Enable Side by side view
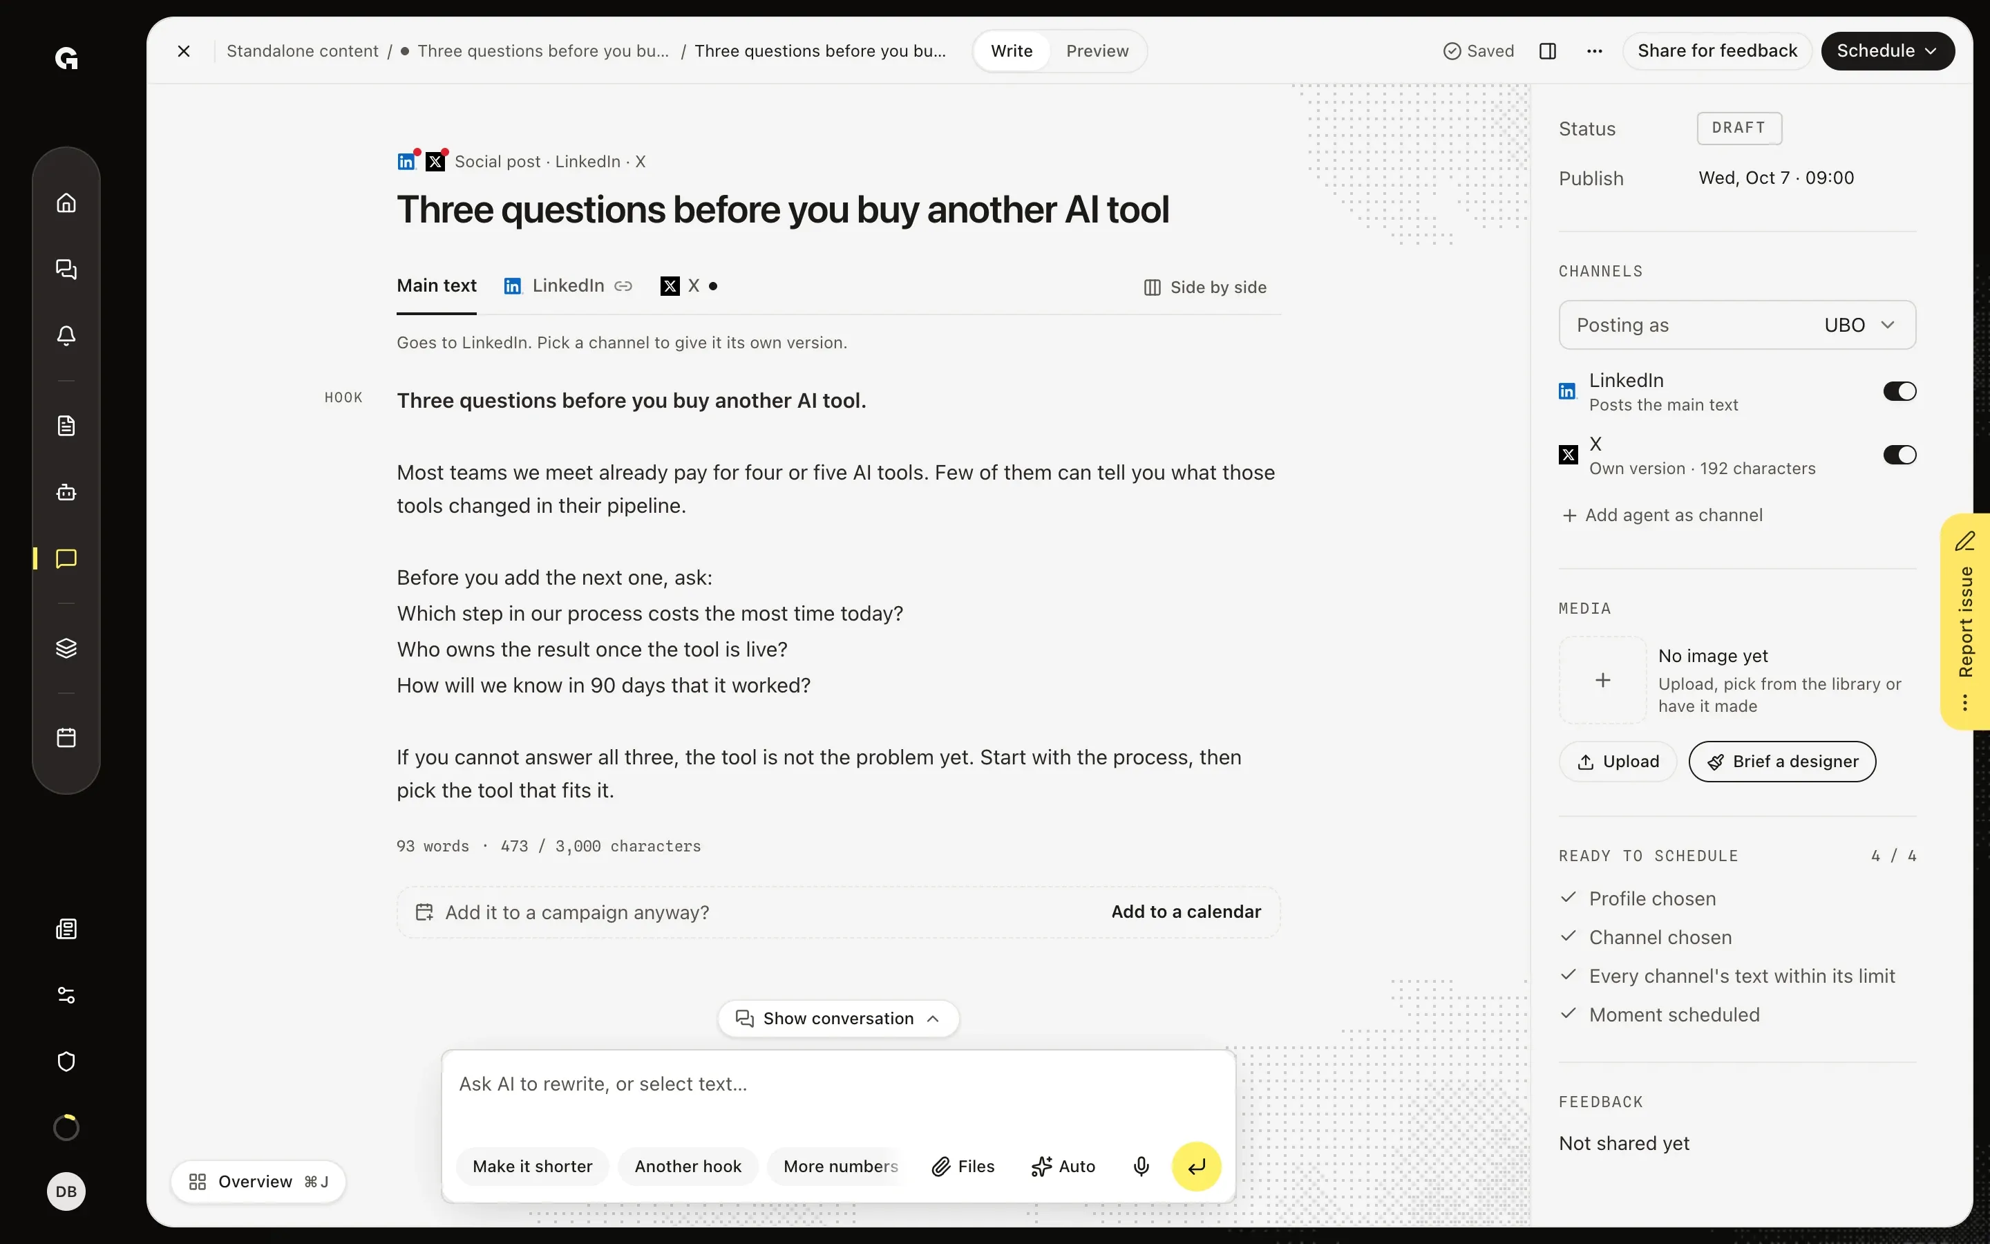 pyautogui.click(x=1204, y=287)
